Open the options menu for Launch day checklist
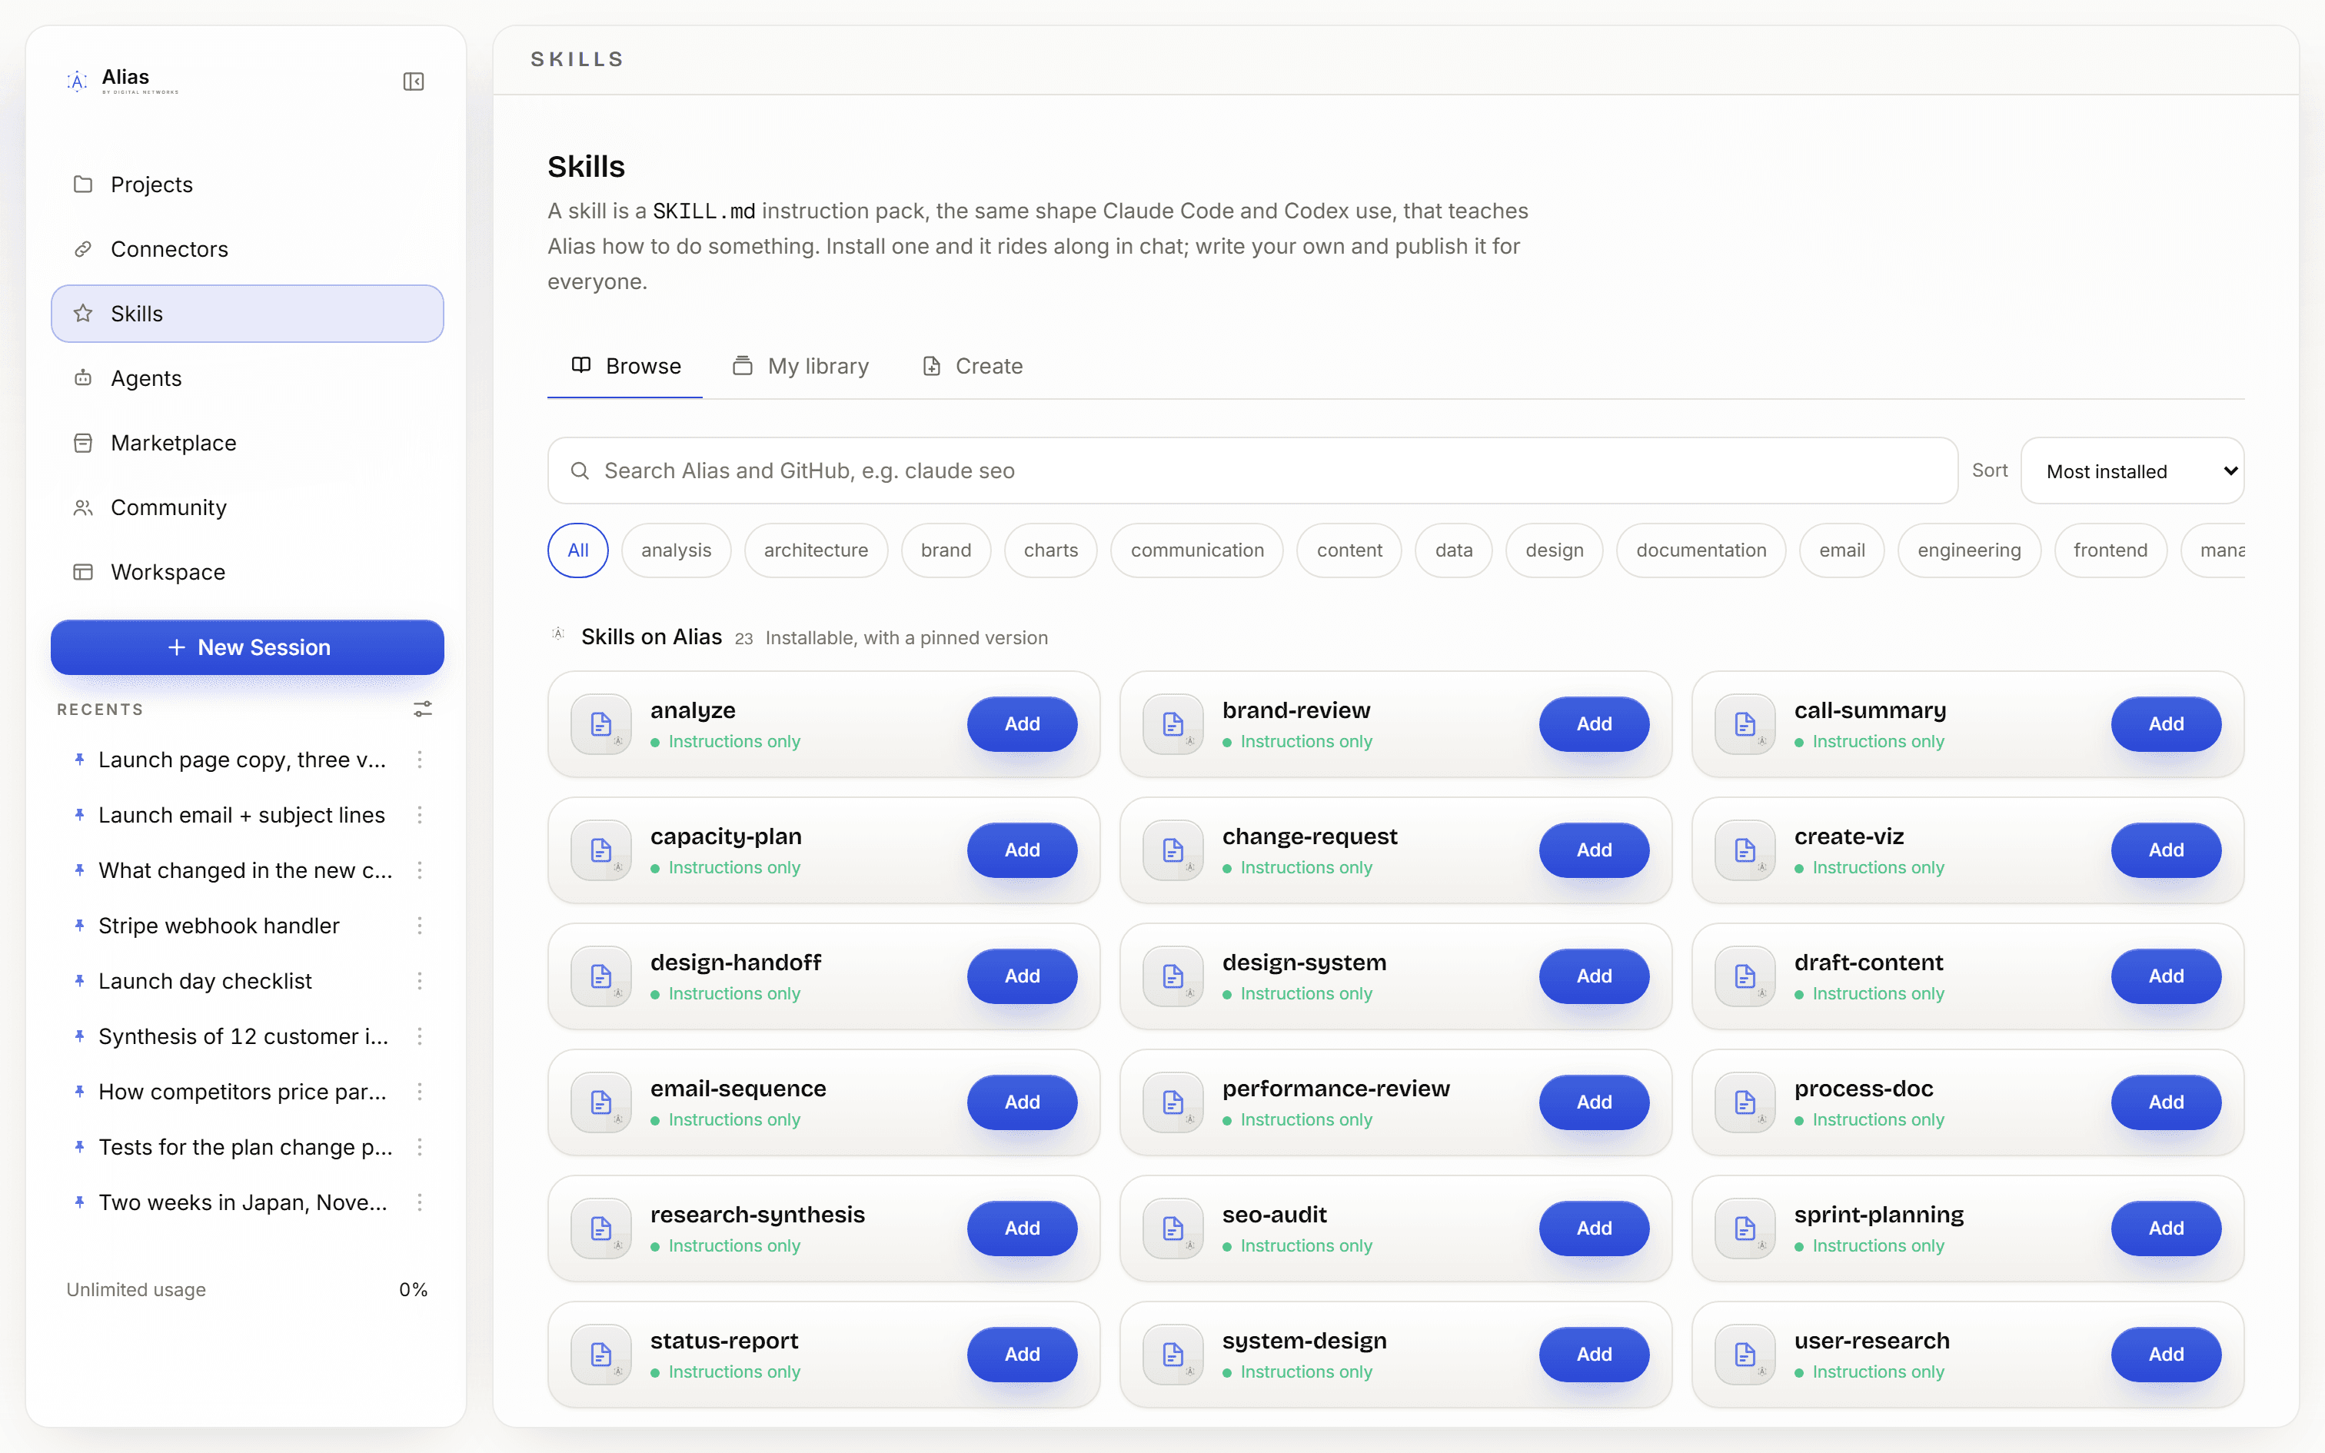The width and height of the screenshot is (2325, 1453). pyautogui.click(x=420, y=981)
